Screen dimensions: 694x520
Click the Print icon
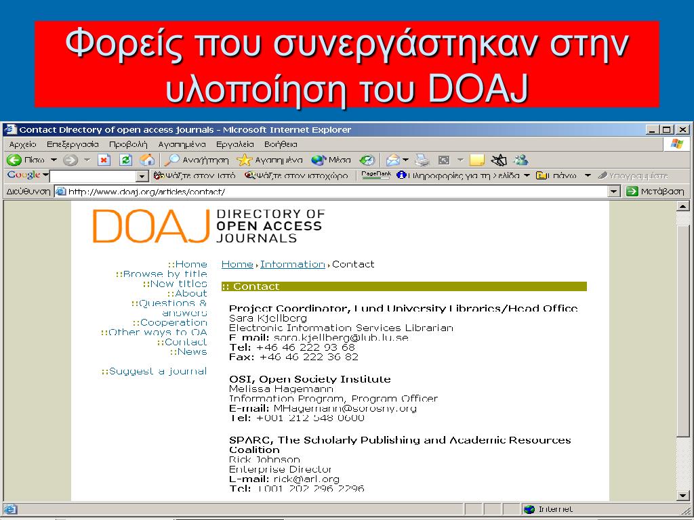coord(422,160)
